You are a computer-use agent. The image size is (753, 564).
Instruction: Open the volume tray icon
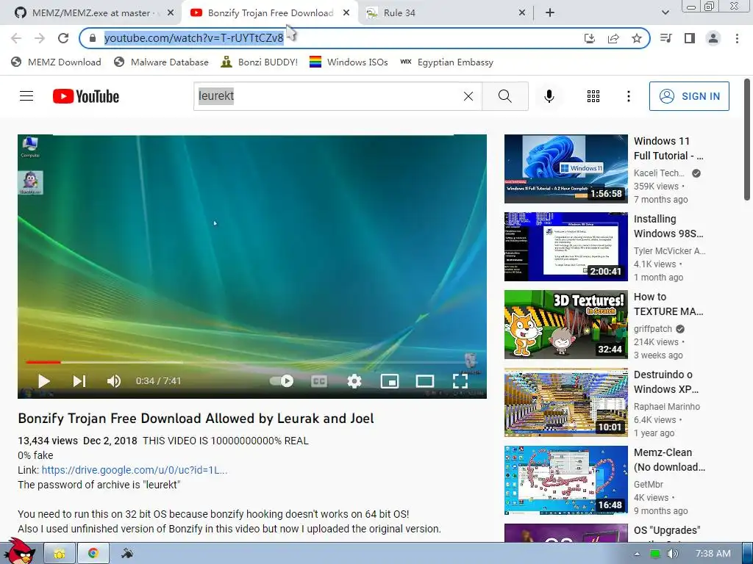click(673, 554)
